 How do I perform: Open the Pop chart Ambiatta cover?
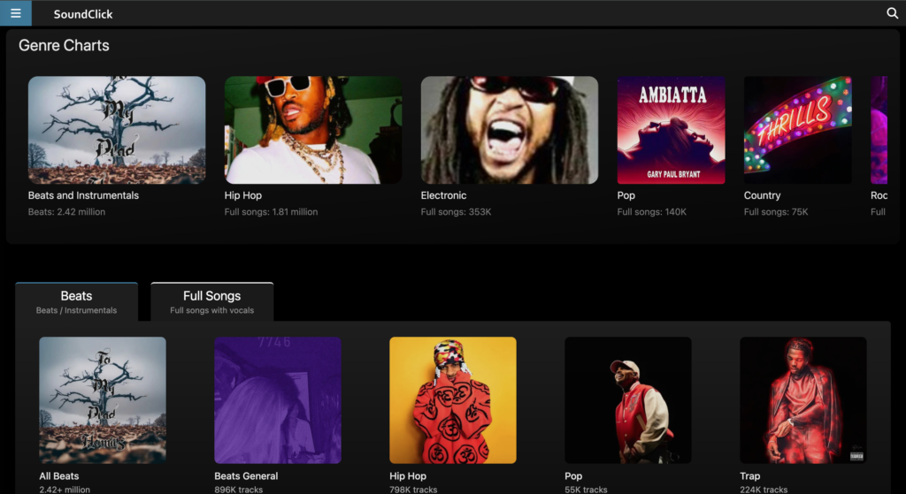(x=671, y=130)
